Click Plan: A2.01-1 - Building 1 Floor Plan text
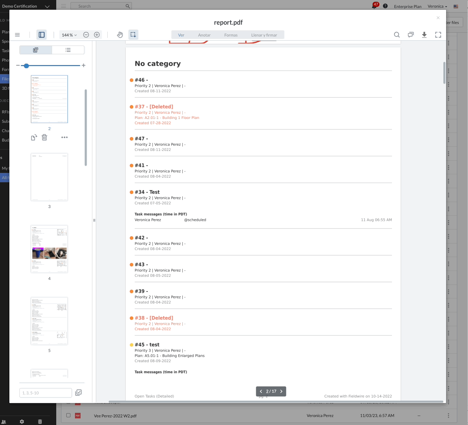 point(167,118)
